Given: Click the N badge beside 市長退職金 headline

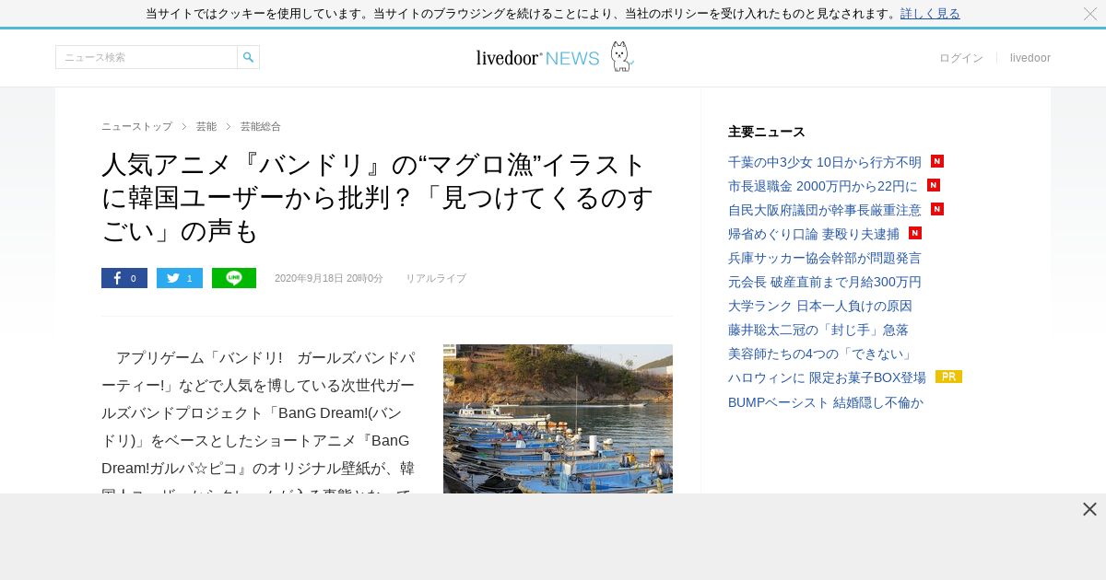Looking at the screenshot, I should coord(934,185).
